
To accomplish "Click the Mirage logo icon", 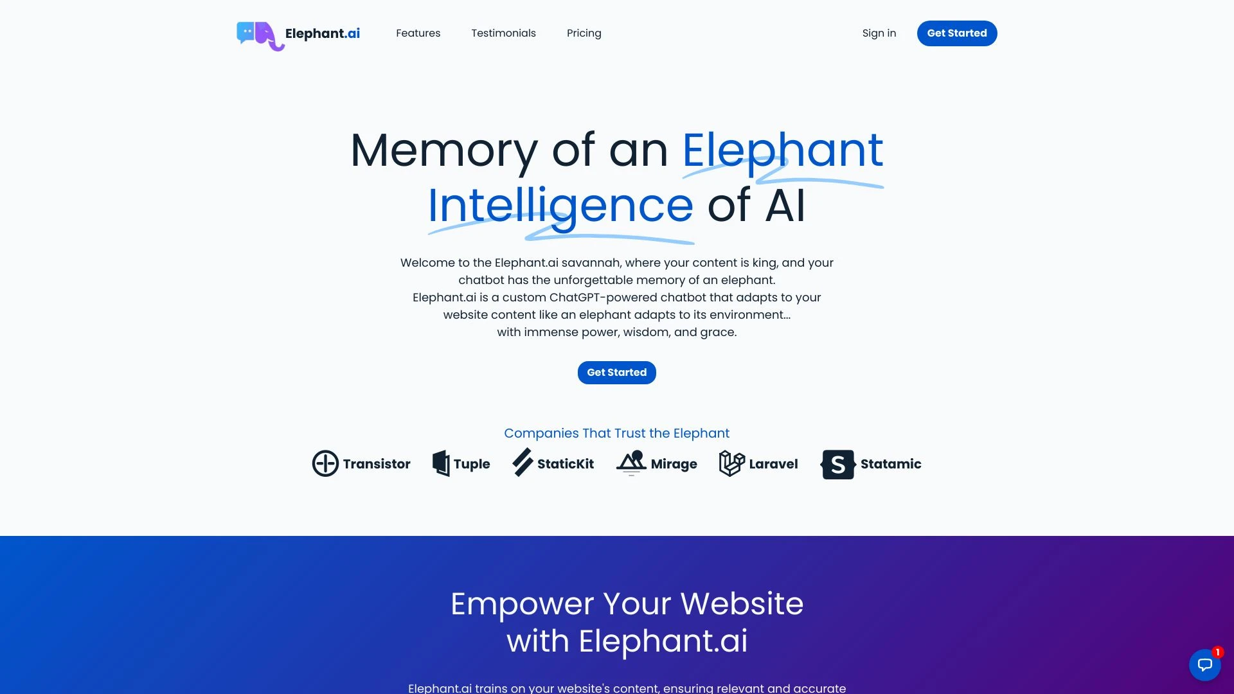I will pyautogui.click(x=630, y=463).
